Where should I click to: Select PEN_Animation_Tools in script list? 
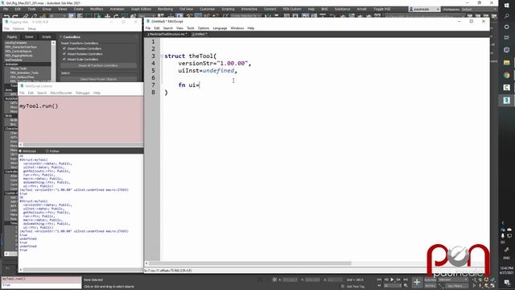[x=24, y=72]
